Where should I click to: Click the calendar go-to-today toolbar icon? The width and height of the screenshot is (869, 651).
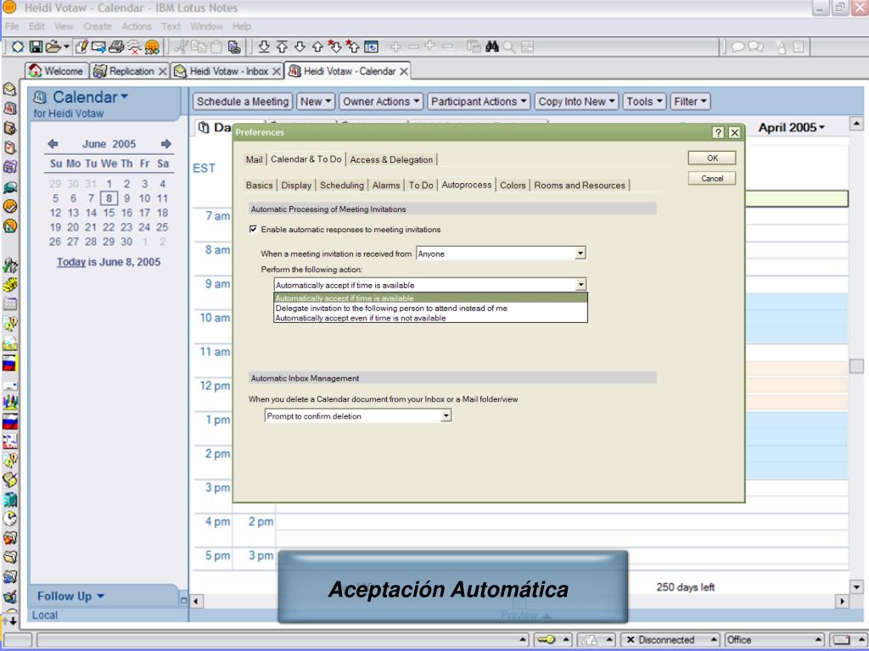tap(372, 47)
